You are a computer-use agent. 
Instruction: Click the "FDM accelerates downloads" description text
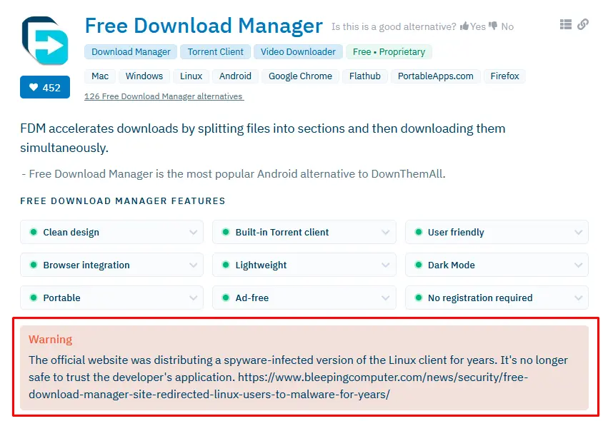click(x=262, y=138)
